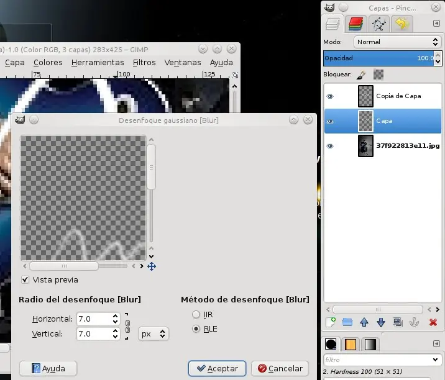The image size is (445, 380).
Task: Open the Herramientas menu
Action: coord(98,63)
